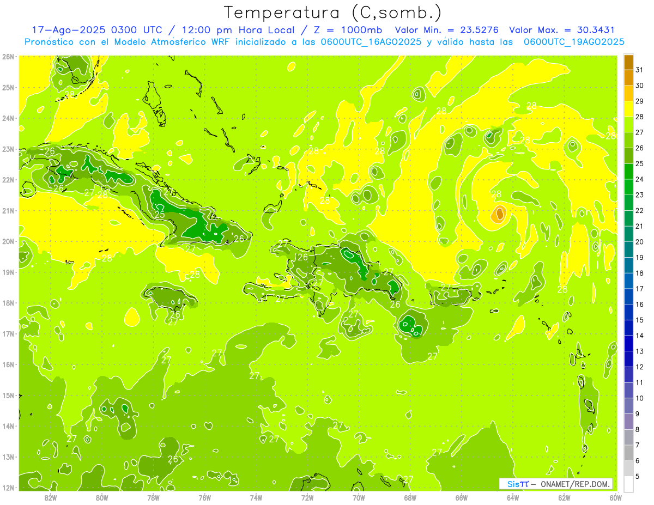The image size is (654, 505).
Task: Click the "Valor Min. = 23.5276" value
Action: (447, 31)
